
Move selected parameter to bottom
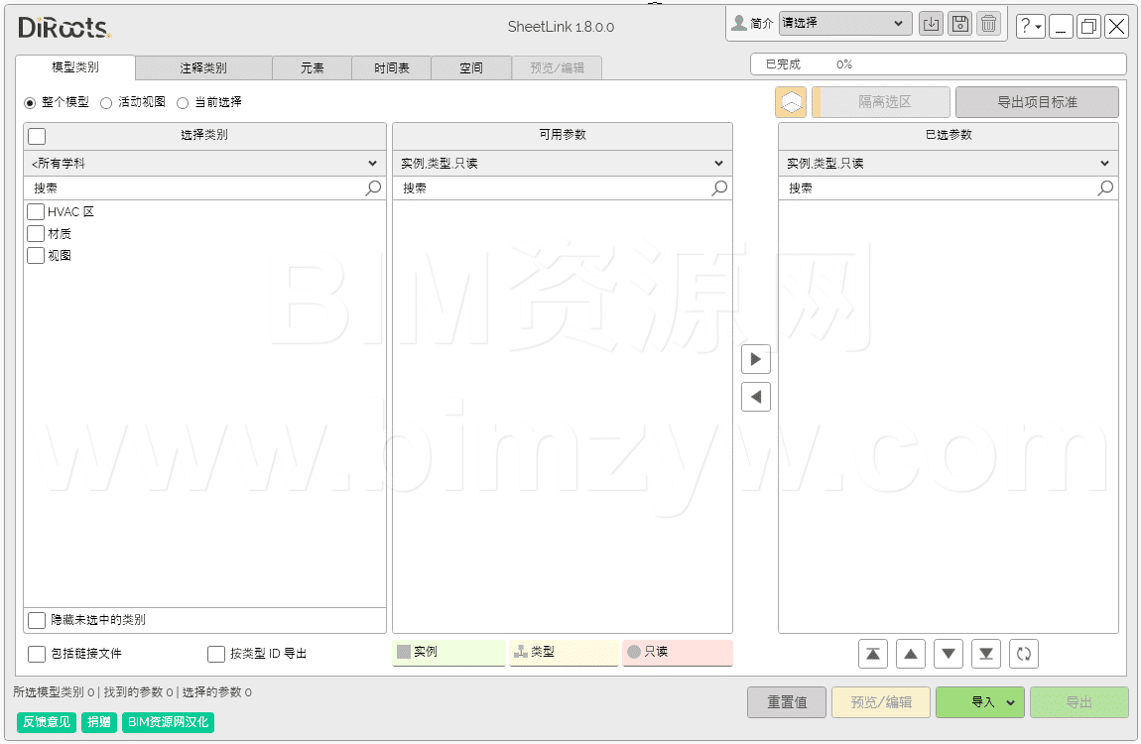pyautogui.click(x=986, y=654)
